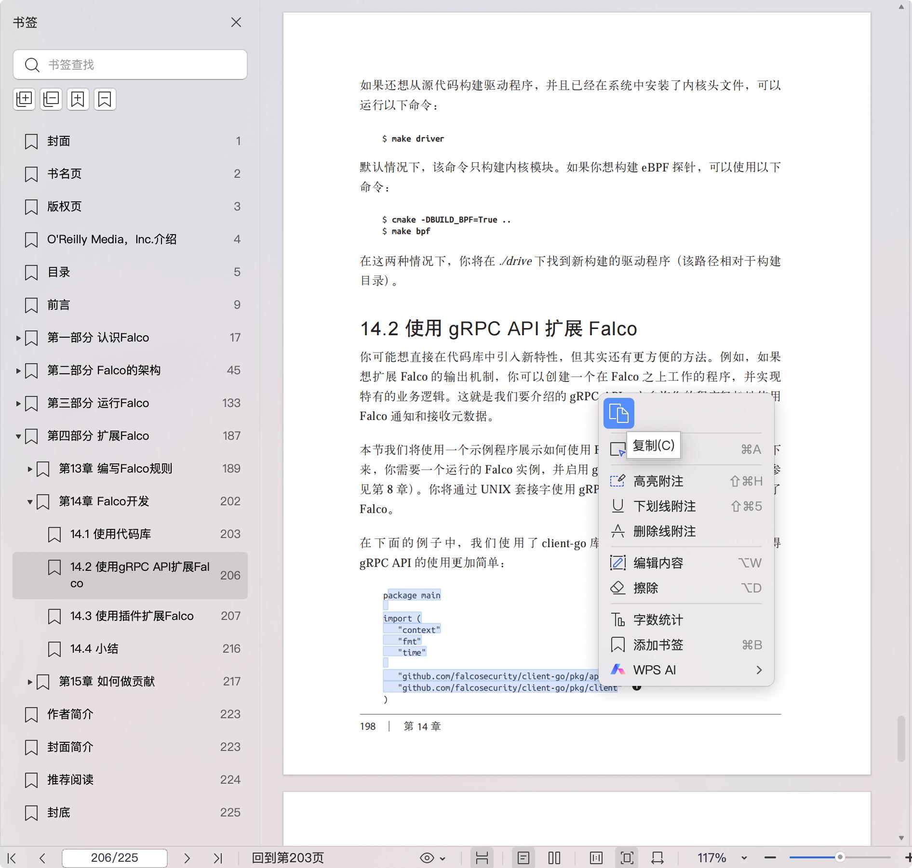912x868 pixels.
Task: Click the zoom slider handle
Action: pyautogui.click(x=840, y=857)
